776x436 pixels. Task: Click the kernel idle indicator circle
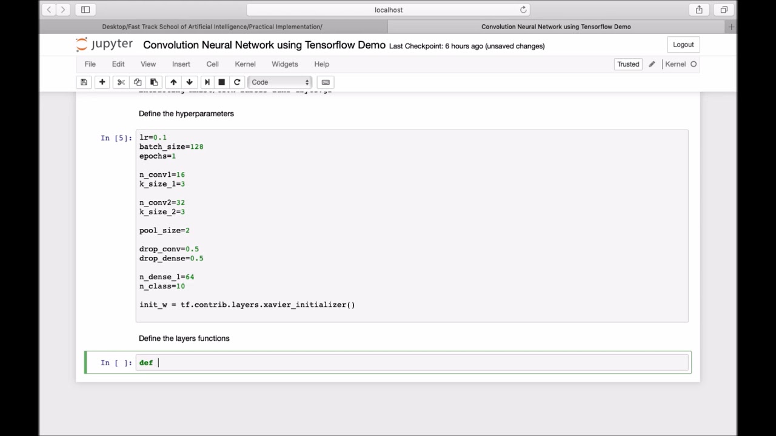(x=694, y=64)
